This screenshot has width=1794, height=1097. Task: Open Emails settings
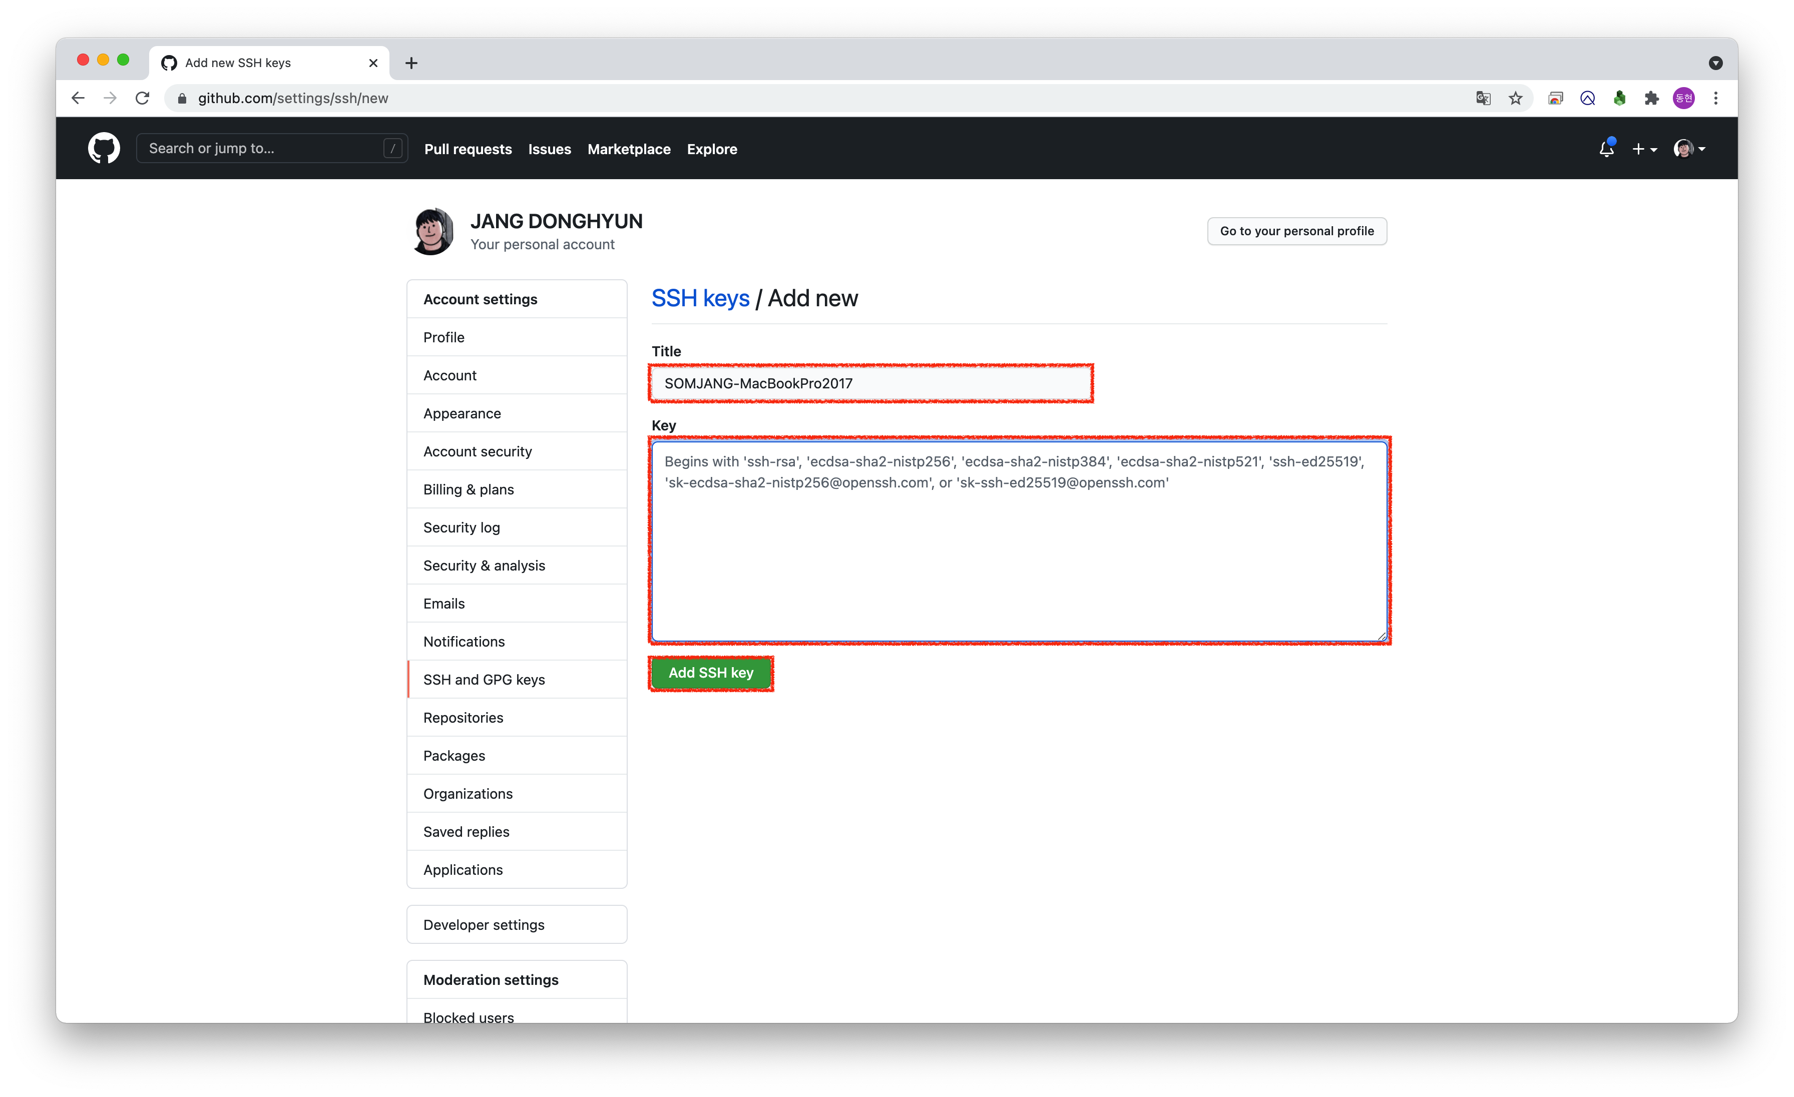[x=517, y=604]
